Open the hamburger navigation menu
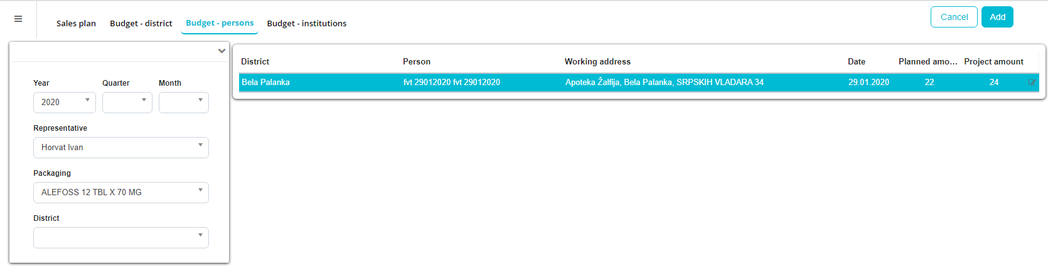 pos(18,19)
